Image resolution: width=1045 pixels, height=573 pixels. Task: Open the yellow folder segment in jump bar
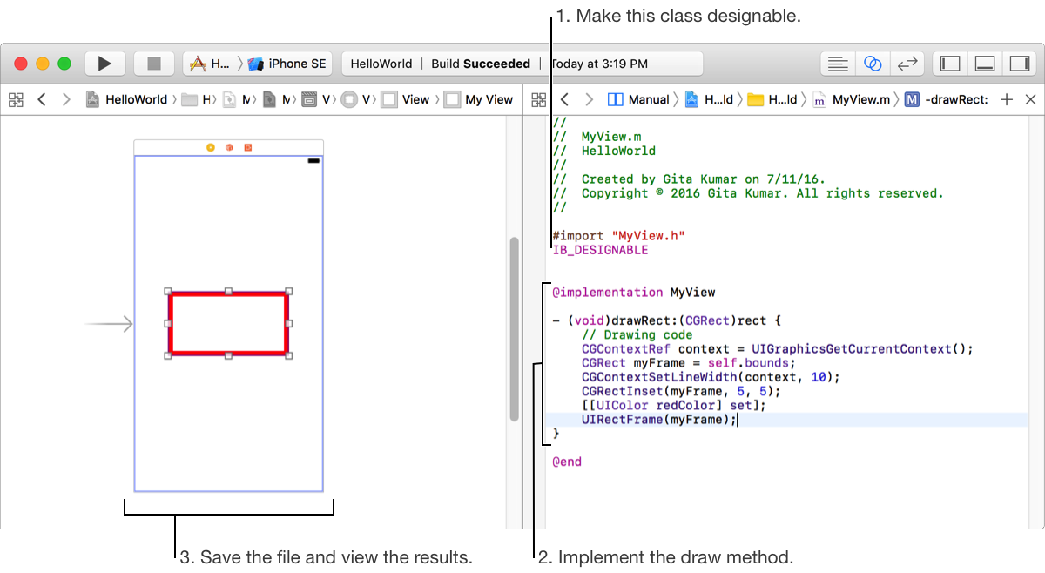(772, 99)
